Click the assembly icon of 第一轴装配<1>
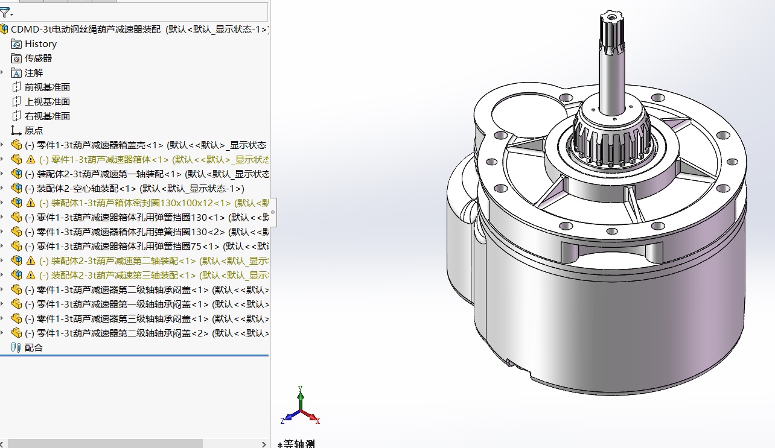The height and width of the screenshot is (448, 775). pyautogui.click(x=16, y=174)
